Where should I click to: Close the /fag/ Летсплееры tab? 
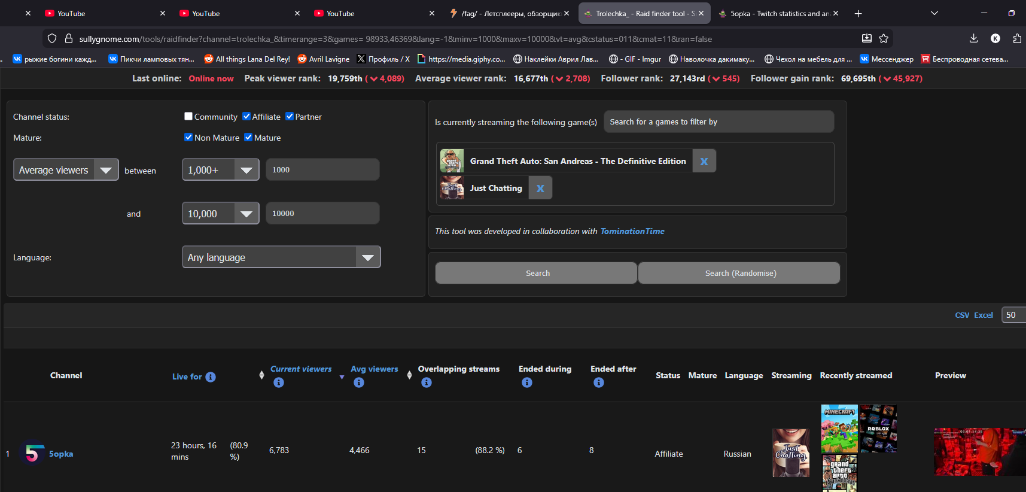567,13
